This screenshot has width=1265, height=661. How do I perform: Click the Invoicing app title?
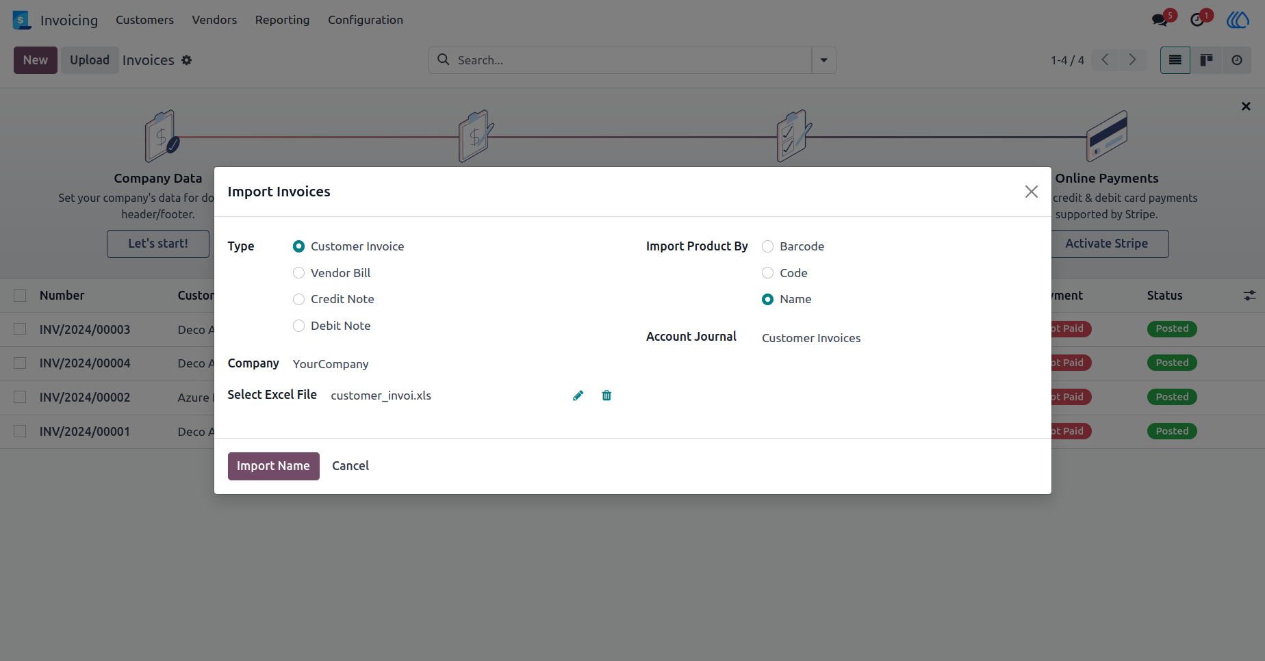pos(69,20)
